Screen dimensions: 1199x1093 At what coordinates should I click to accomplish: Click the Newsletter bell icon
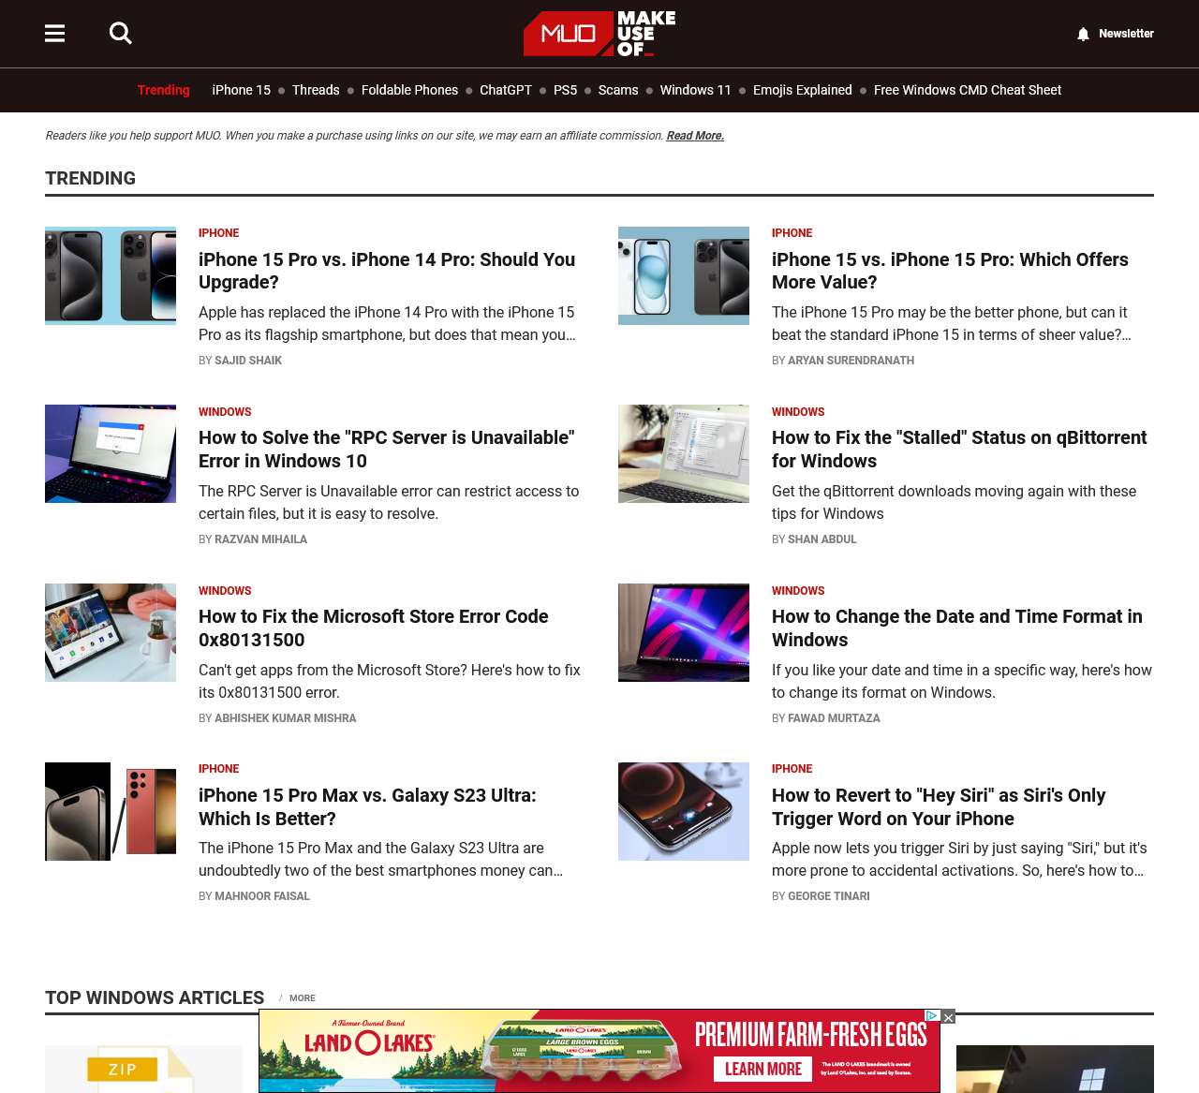[x=1083, y=34]
